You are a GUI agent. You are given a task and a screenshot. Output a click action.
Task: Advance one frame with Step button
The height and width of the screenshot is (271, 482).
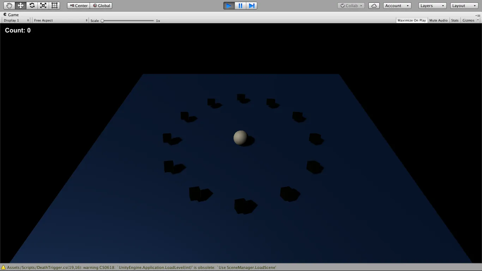point(252,6)
